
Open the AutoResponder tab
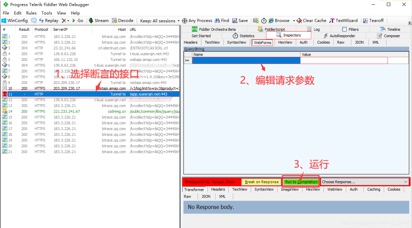[x=339, y=36]
